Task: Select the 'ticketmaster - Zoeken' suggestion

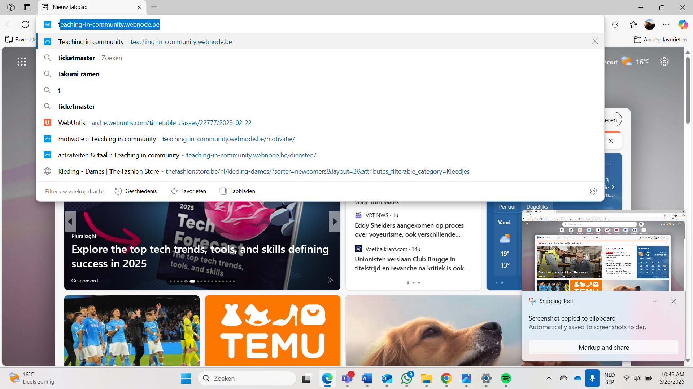Action: pos(320,58)
